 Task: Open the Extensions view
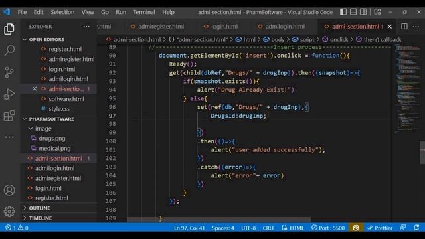9,116
